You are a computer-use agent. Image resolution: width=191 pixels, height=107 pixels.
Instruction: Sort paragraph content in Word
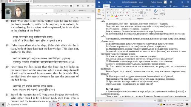[143, 15]
